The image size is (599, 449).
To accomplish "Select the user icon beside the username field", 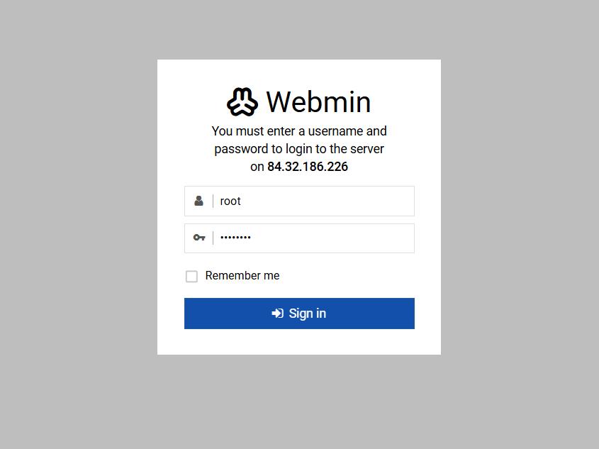I will [x=198, y=201].
